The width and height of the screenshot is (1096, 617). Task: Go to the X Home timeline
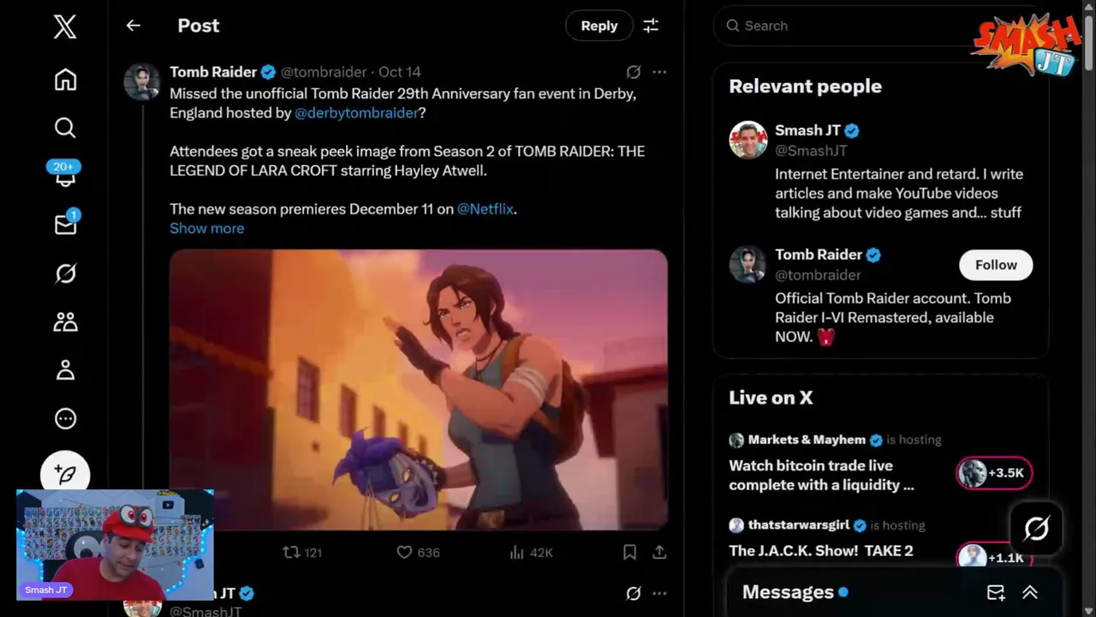click(65, 80)
